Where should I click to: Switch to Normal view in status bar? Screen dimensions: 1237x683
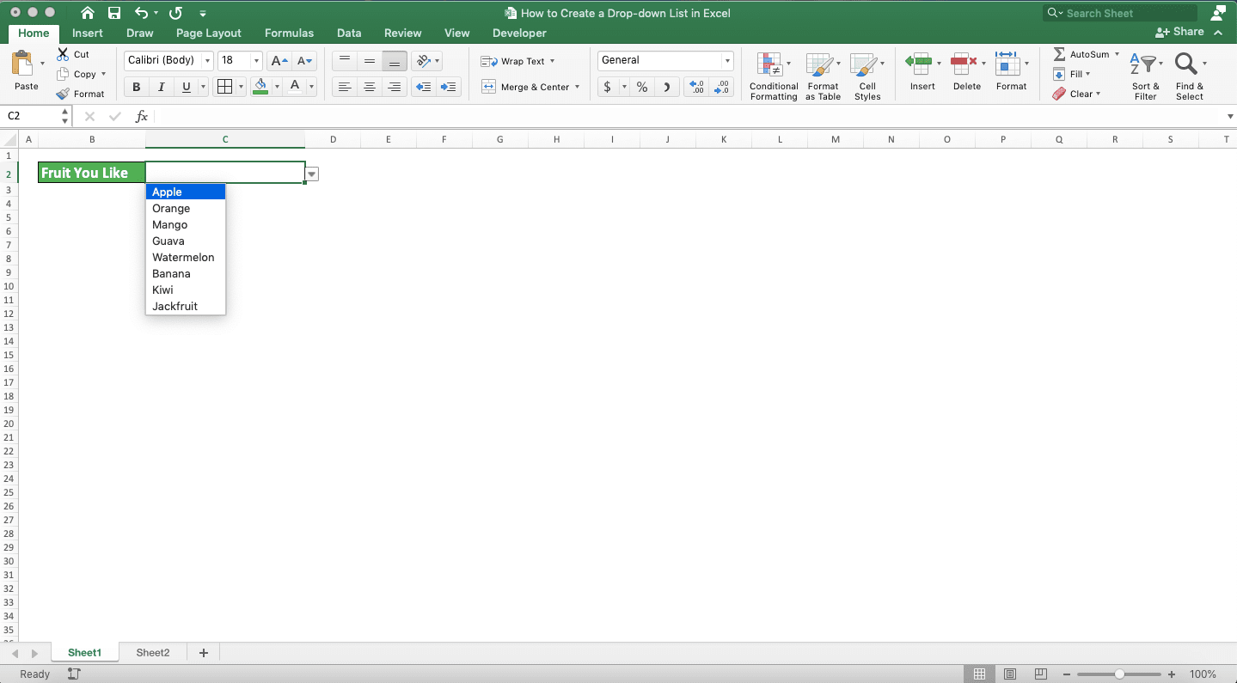979,674
